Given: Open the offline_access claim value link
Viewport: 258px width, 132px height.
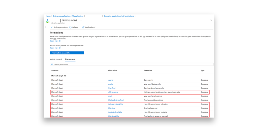Looking at the screenshot, I should coord(113,92).
